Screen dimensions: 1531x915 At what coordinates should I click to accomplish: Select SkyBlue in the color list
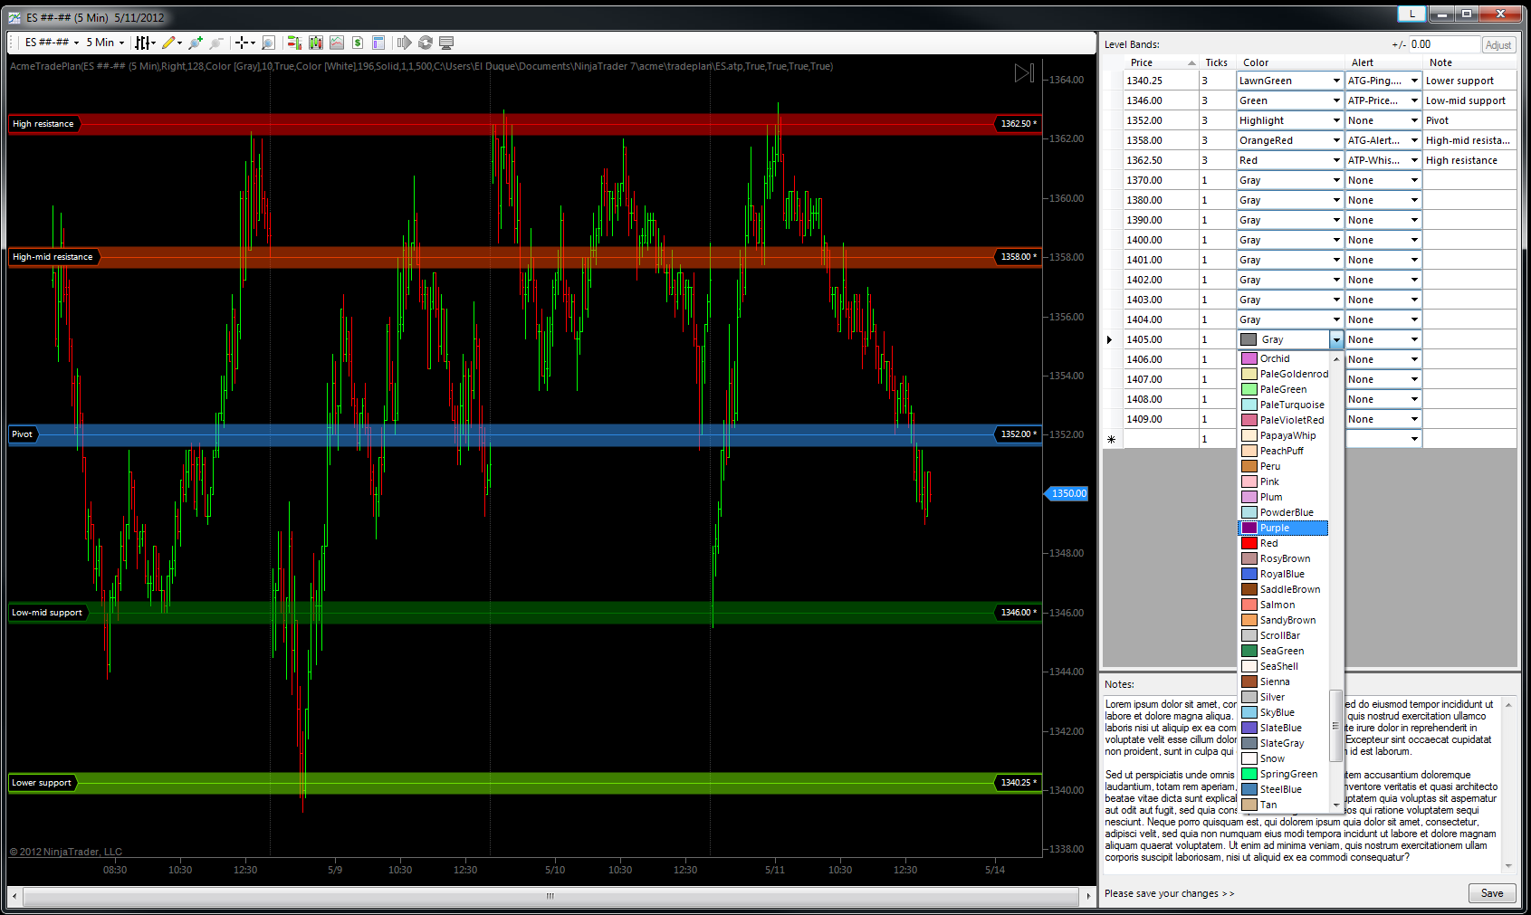click(x=1283, y=712)
